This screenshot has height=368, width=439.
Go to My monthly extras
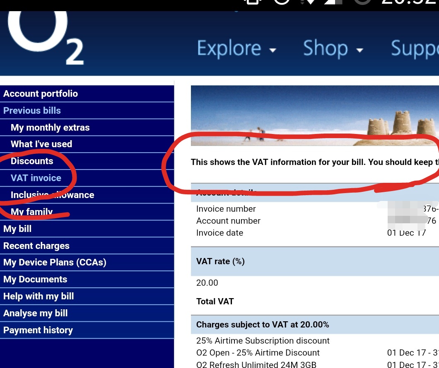coord(50,128)
